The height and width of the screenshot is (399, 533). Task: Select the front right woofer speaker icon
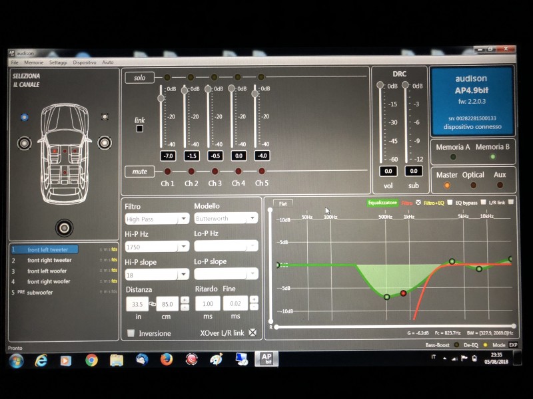[x=105, y=142]
